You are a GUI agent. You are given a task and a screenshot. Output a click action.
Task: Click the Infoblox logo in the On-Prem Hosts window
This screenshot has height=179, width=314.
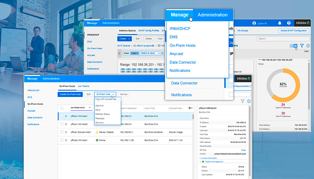pos(244,78)
